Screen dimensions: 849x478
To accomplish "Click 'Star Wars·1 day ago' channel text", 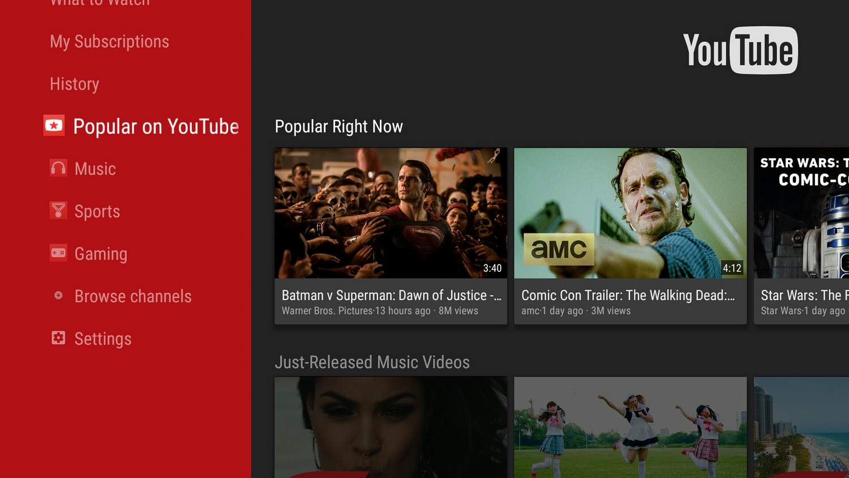I will pos(803,311).
